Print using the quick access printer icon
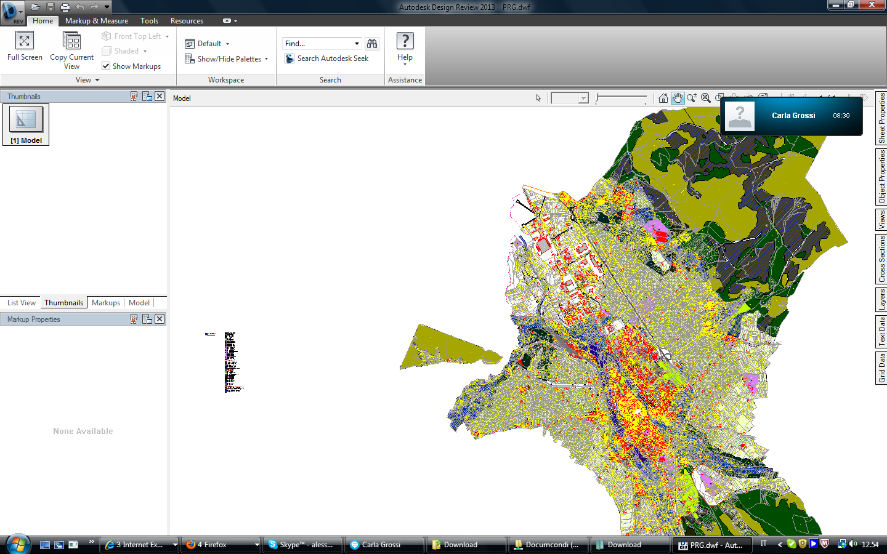This screenshot has width=887, height=554. click(65, 7)
